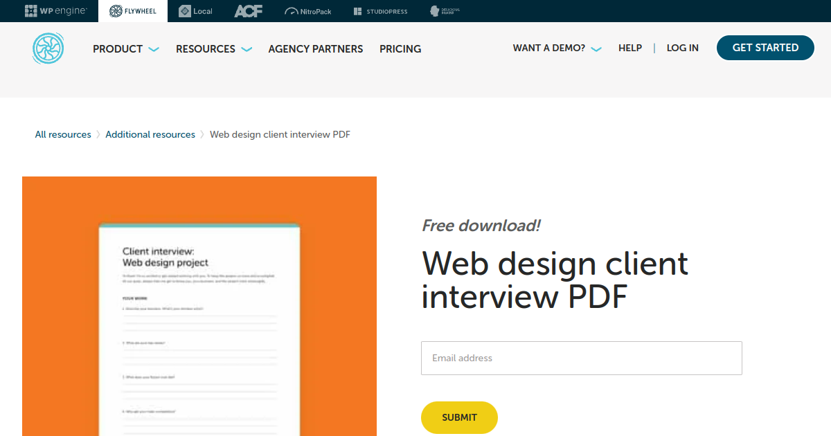Open the Local brand link
The height and width of the screenshot is (436, 831).
click(x=195, y=11)
